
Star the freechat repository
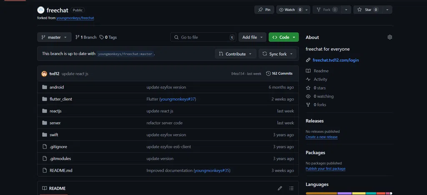coord(368,10)
